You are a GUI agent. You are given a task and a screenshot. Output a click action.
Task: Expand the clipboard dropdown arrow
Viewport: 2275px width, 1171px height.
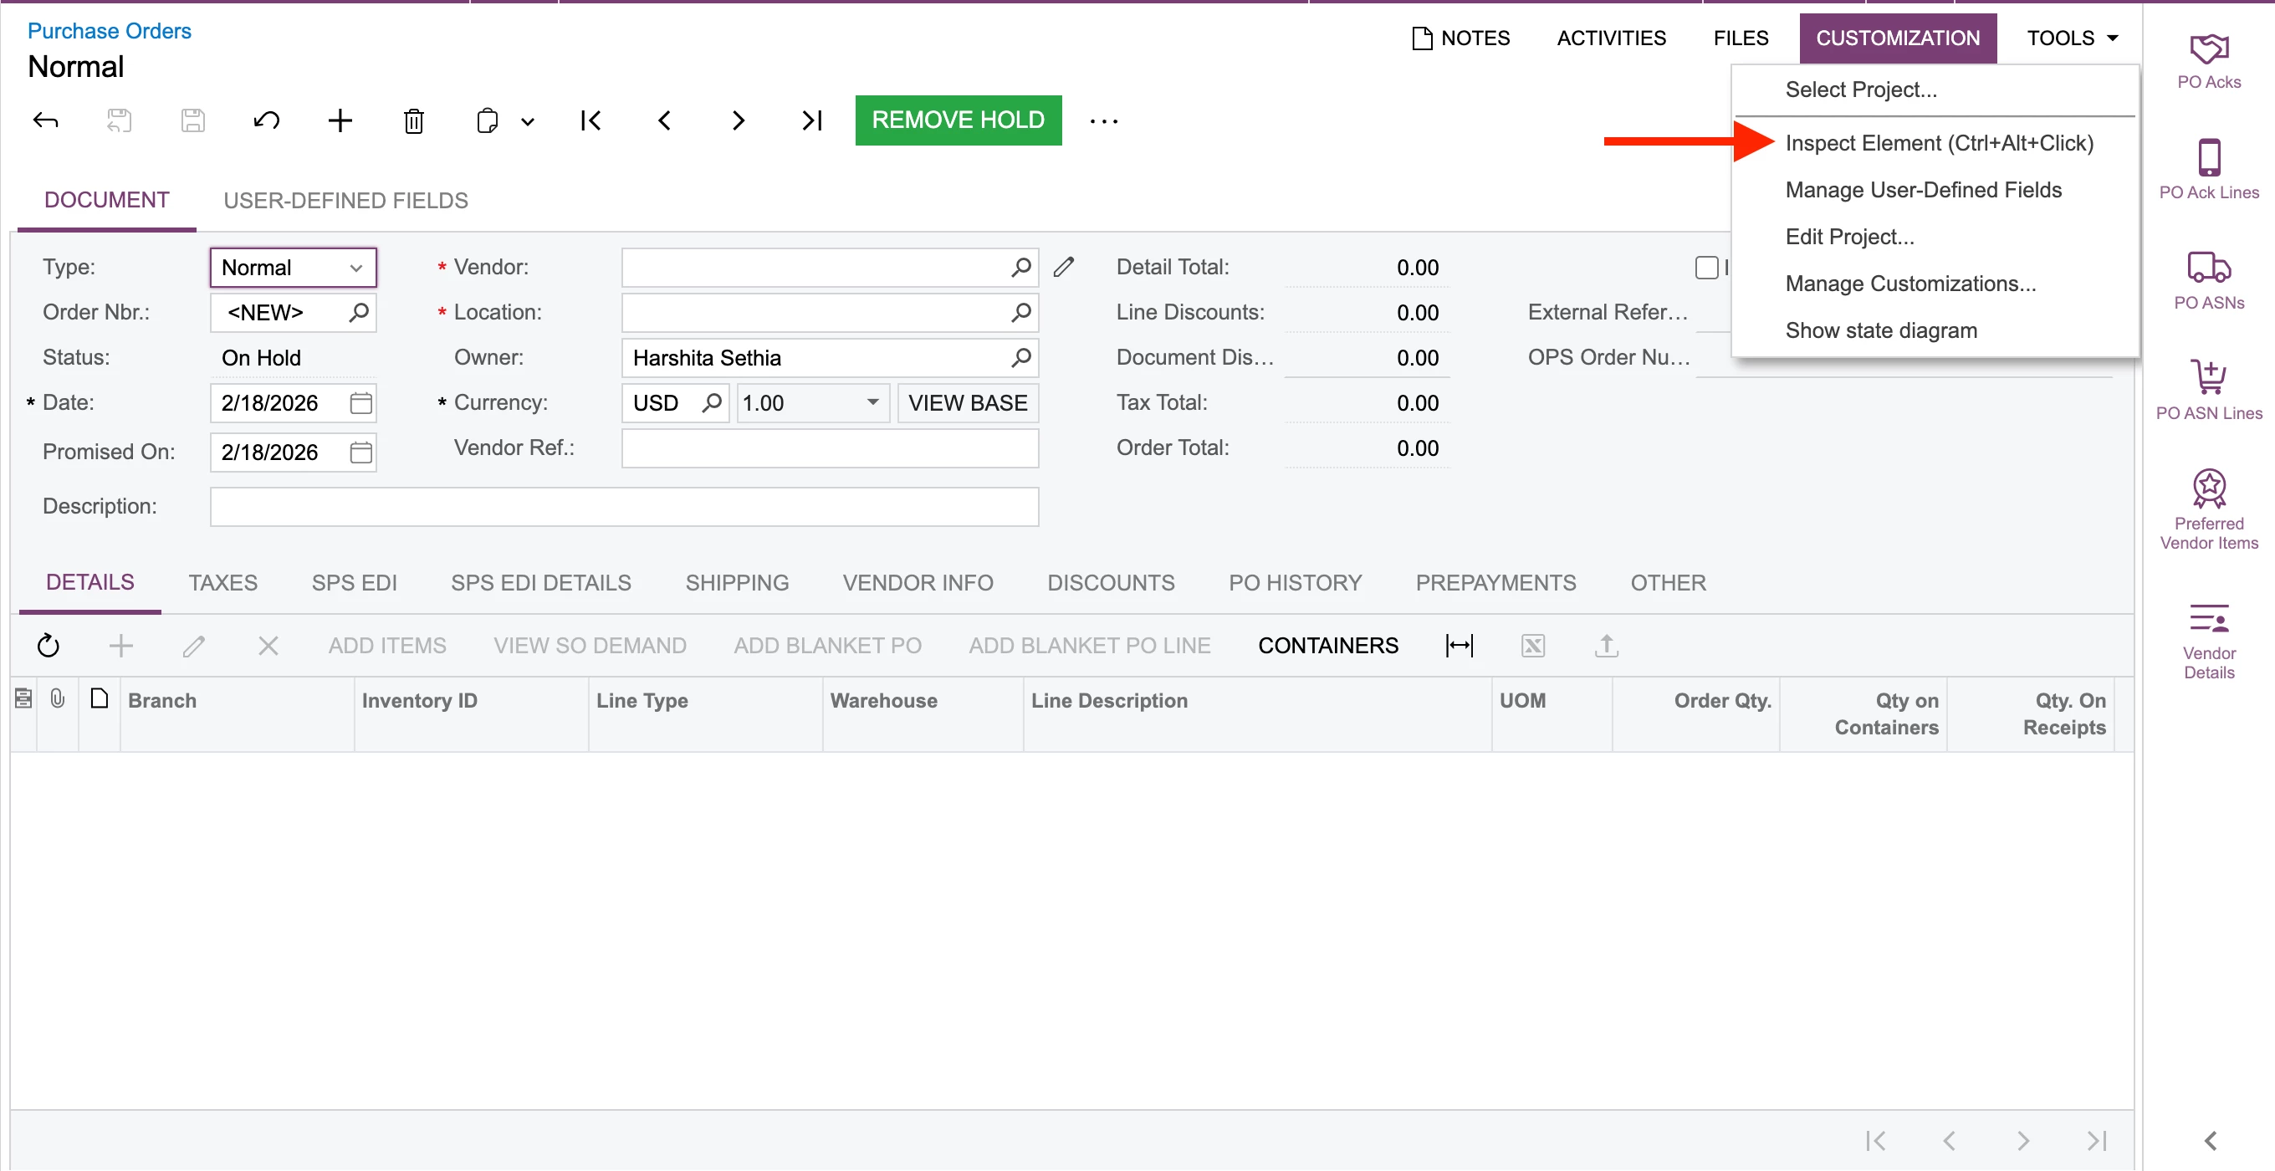pos(527,122)
